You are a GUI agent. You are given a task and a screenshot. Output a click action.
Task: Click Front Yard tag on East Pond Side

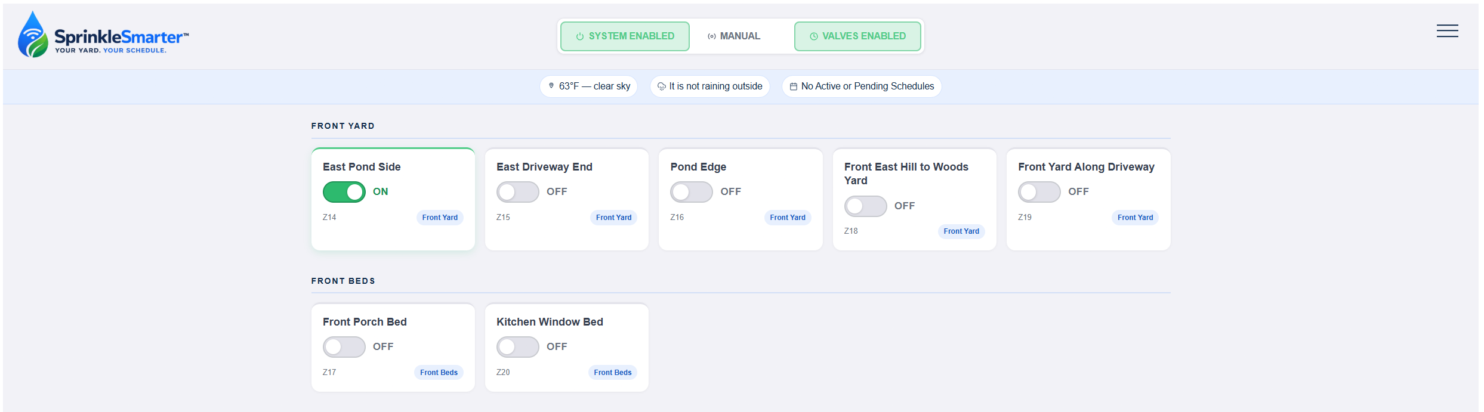pos(440,218)
